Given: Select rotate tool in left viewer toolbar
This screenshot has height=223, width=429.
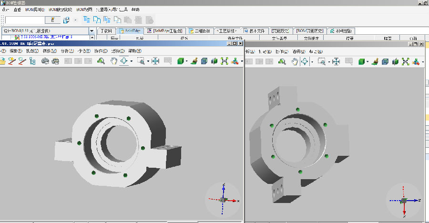Looking at the screenshot, I should tap(124, 61).
